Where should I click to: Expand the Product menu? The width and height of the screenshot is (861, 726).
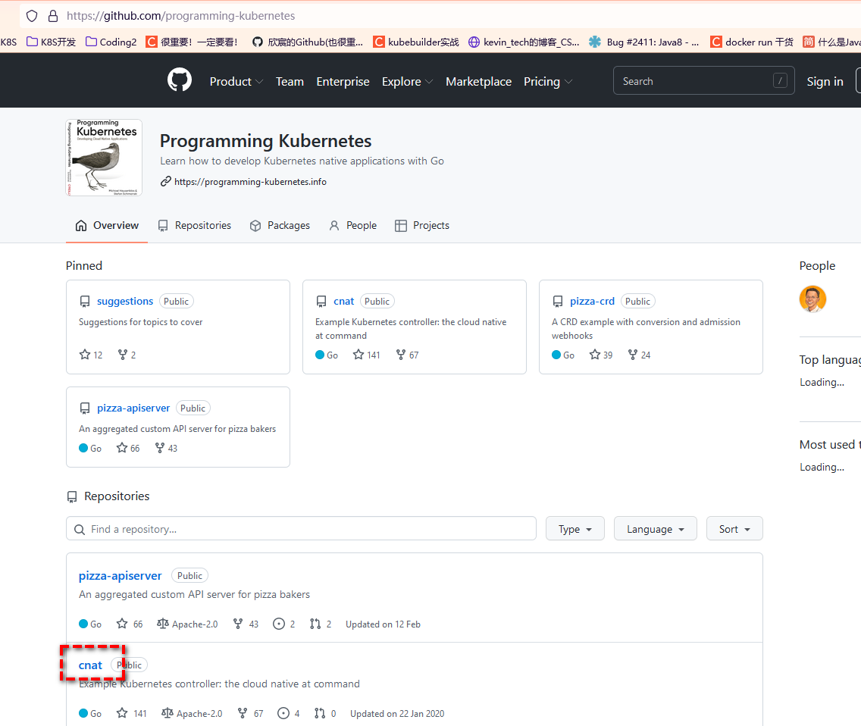236,81
